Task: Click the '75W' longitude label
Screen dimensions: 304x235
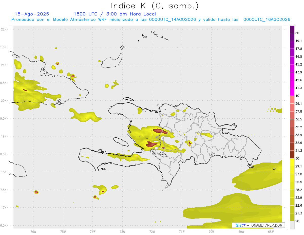Action: [x=63, y=231]
